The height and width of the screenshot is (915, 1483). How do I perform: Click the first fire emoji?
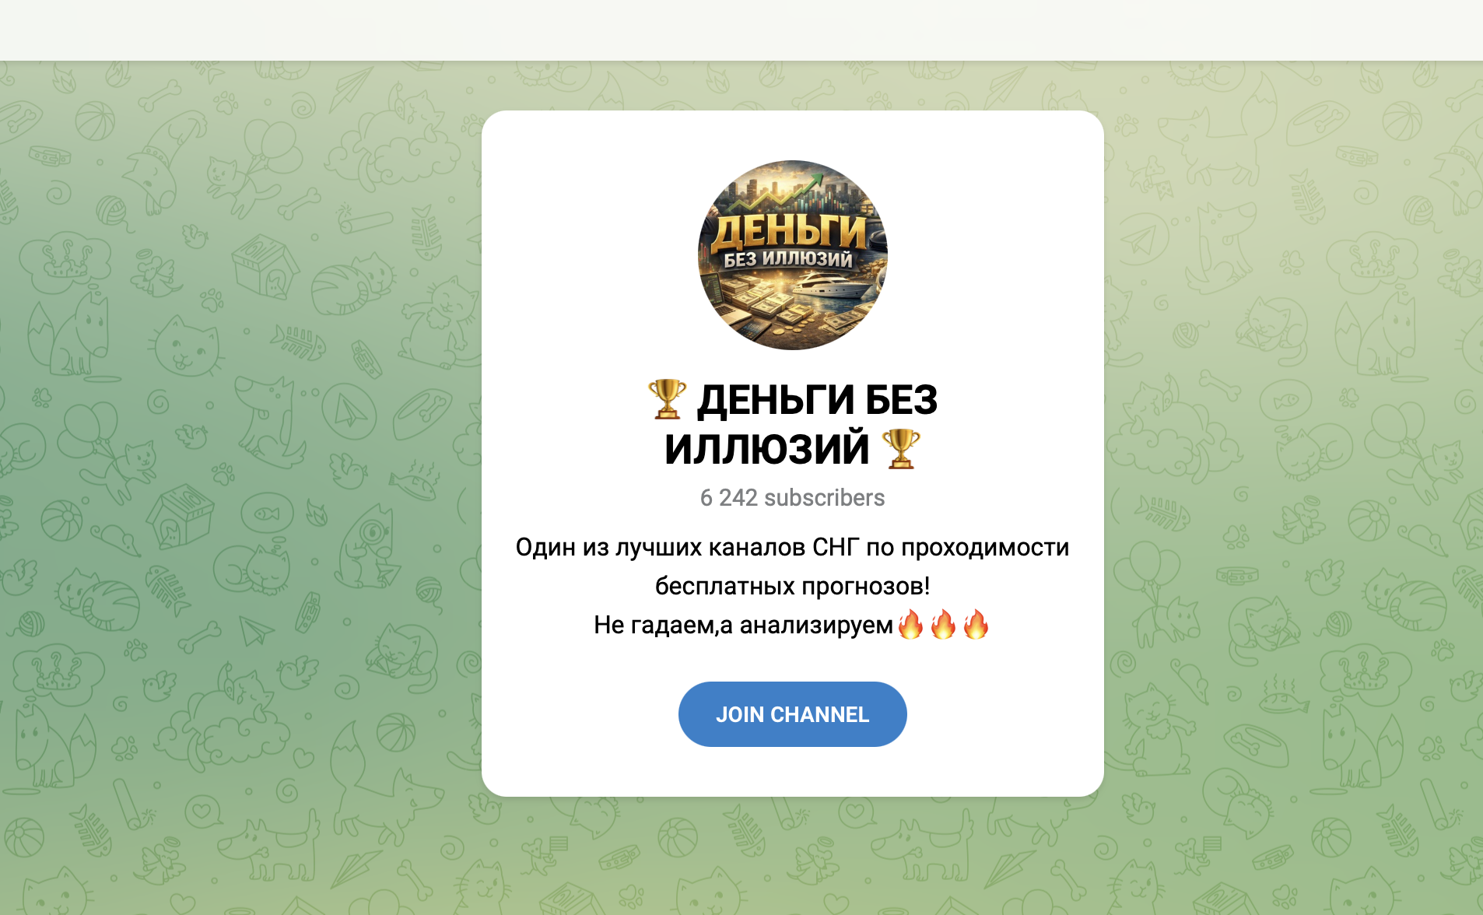pyautogui.click(x=910, y=624)
